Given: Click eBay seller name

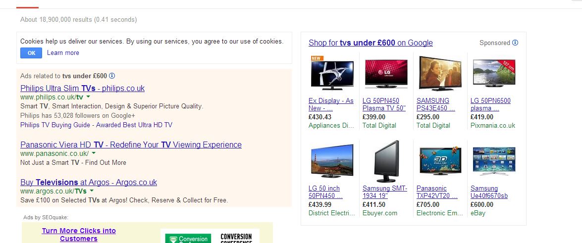Looking at the screenshot, I should click(x=477, y=213).
